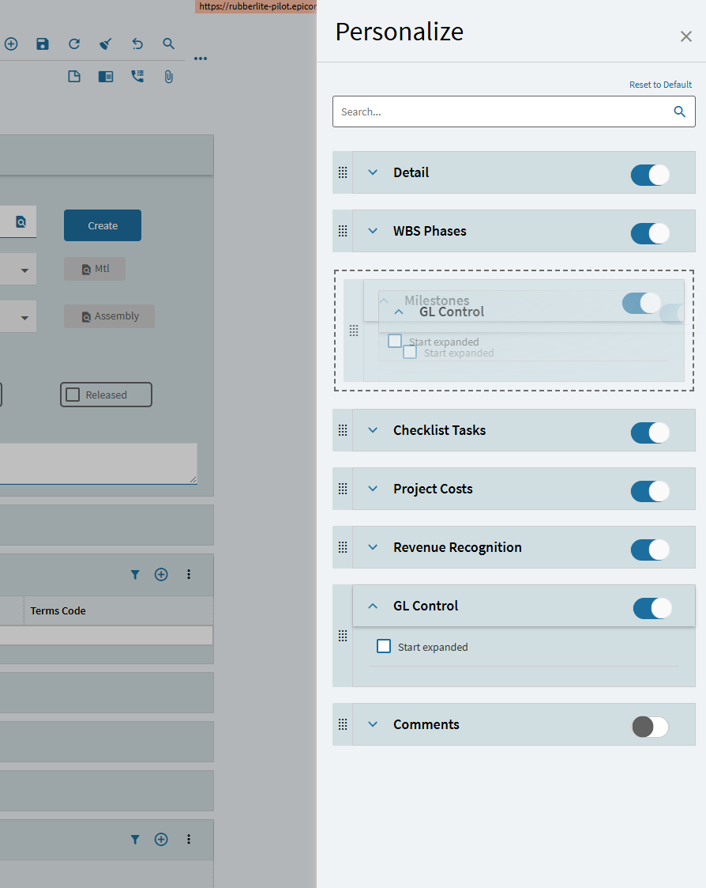706x888 pixels.
Task: Toggle off the Revenue Recognition switch
Action: [650, 550]
